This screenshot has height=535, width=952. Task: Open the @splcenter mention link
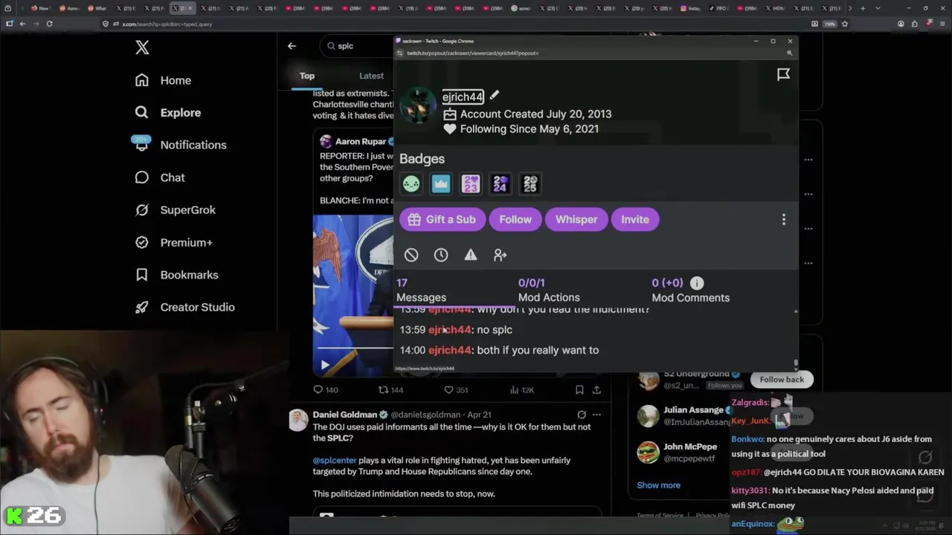pyautogui.click(x=335, y=461)
